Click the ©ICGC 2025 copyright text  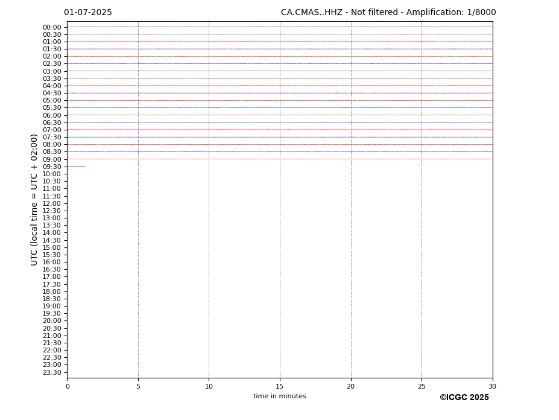pyautogui.click(x=464, y=398)
